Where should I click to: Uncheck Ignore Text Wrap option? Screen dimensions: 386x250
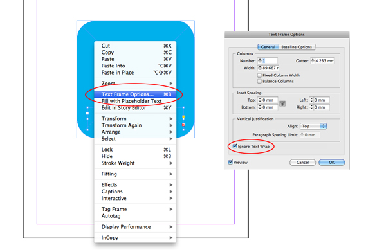[235, 147]
